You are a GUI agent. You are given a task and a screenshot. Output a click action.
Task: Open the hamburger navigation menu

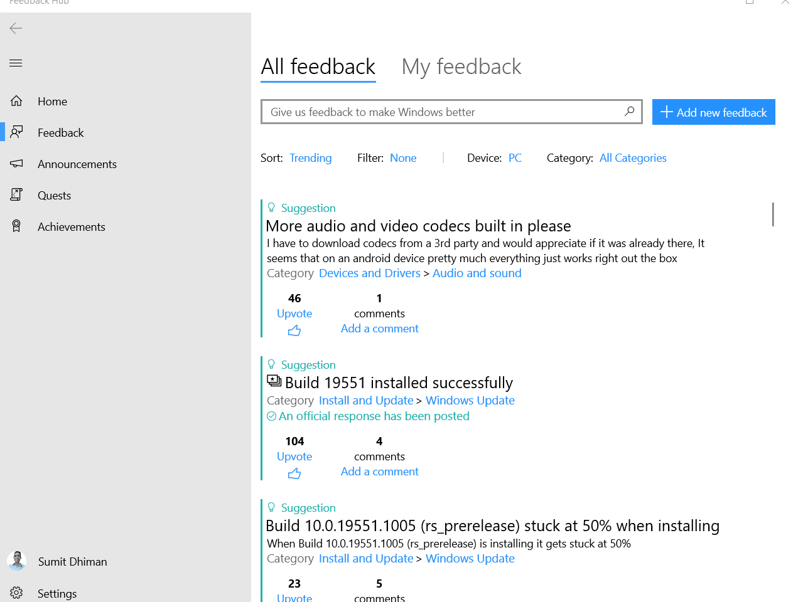16,63
